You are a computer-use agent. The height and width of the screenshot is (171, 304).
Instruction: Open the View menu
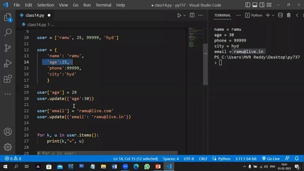[63, 5]
